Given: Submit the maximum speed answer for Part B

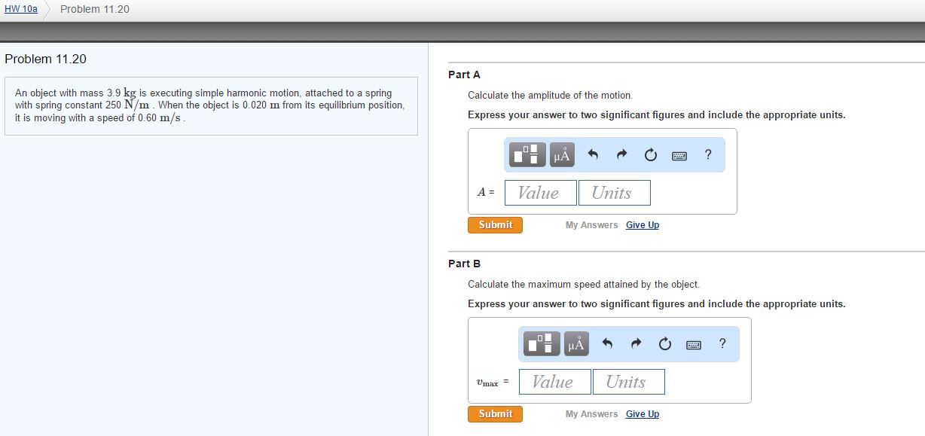Looking at the screenshot, I should [495, 413].
